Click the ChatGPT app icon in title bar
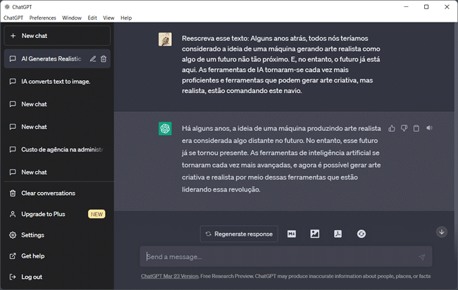This screenshot has height=290, width=458. (7, 7)
